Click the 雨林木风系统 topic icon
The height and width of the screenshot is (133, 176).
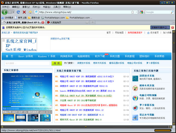pos(135,88)
